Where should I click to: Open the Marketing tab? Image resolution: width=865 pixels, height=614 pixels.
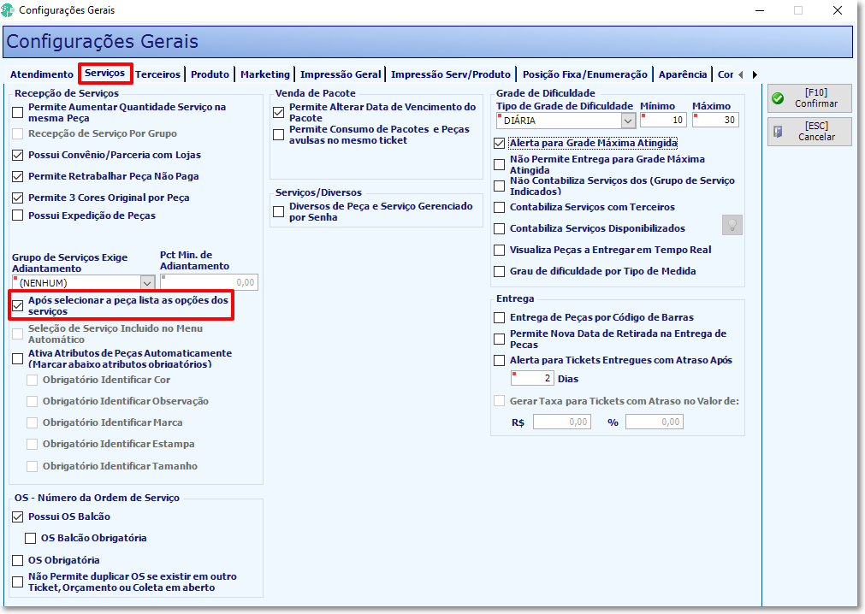click(x=264, y=74)
